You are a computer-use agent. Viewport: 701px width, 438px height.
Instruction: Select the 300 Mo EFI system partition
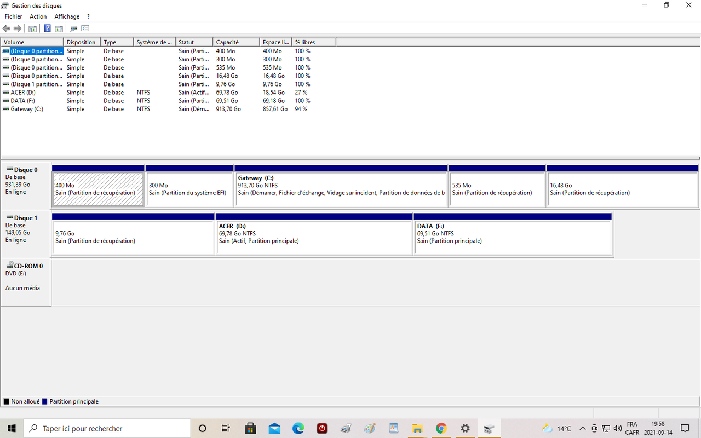tap(189, 186)
